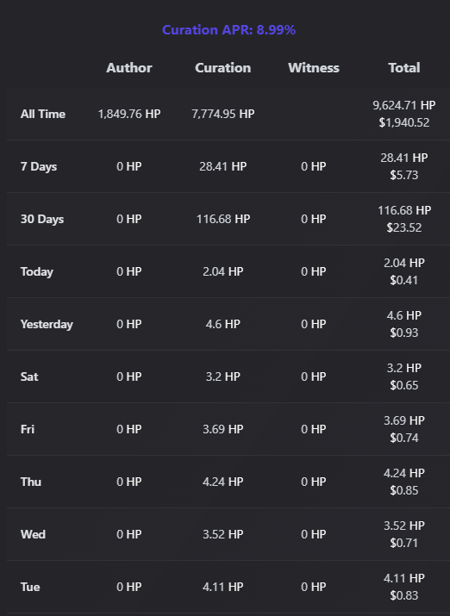Click the Fri total $0.74
Screen dimensions: 450x616
(404, 438)
